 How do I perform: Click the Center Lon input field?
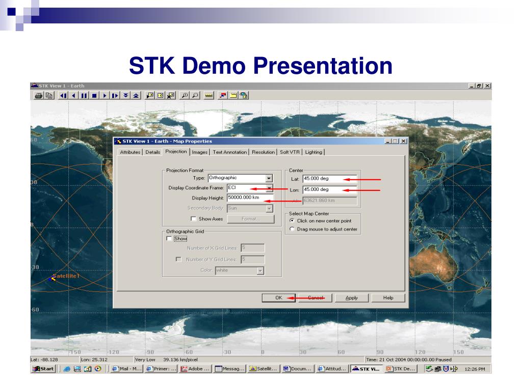point(330,190)
